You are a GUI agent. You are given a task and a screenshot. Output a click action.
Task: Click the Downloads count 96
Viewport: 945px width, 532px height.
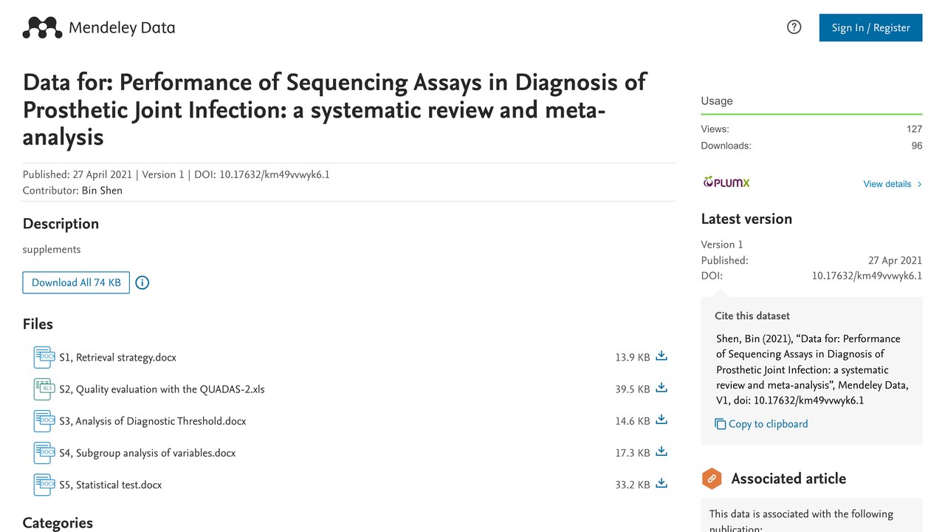[917, 146]
